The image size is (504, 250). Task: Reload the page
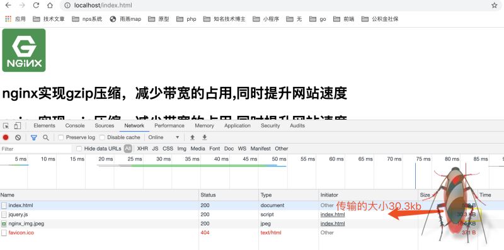pos(36,6)
